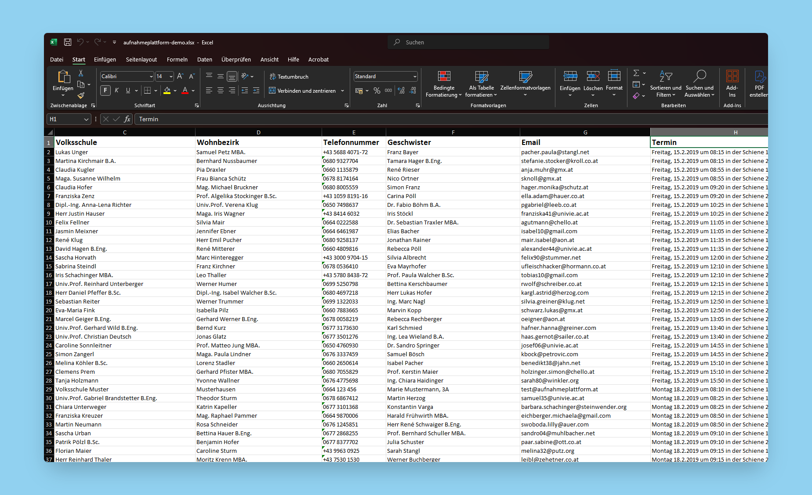Click the save disk icon in the title bar
Image resolution: width=812 pixels, height=495 pixels.
(x=68, y=42)
